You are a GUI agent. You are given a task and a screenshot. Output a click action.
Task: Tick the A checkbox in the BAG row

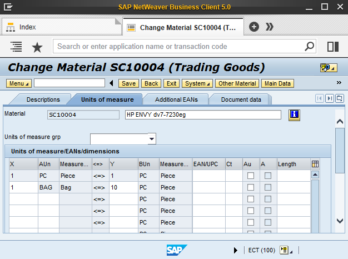(268, 187)
